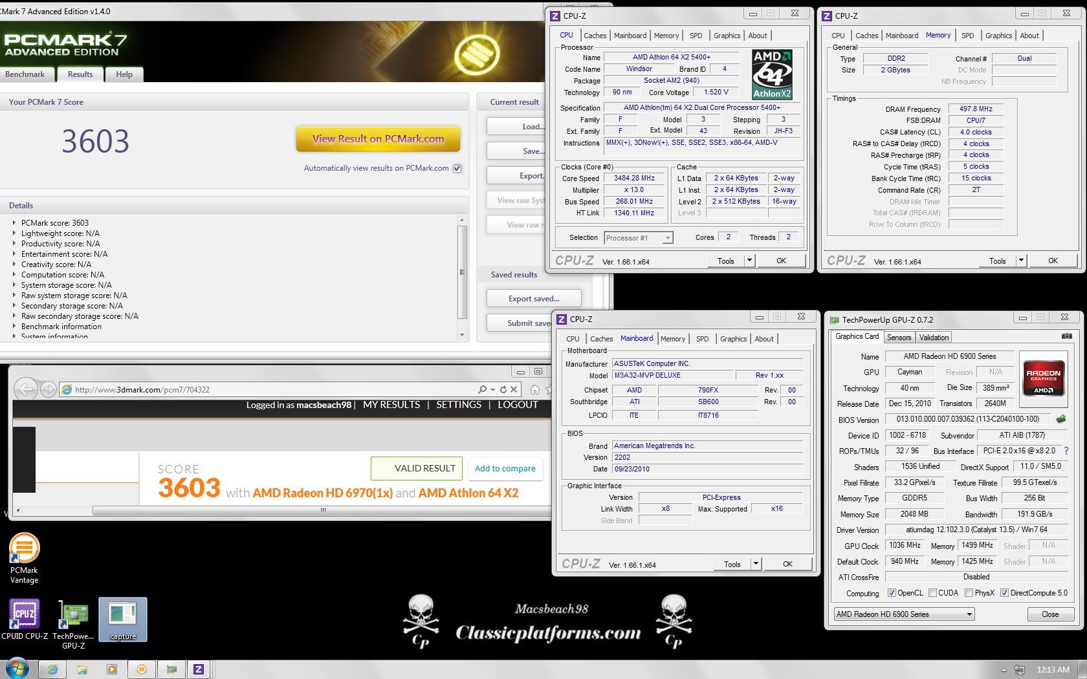This screenshot has width=1087, height=679.
Task: Open PCMark Help tab
Action: [124, 74]
